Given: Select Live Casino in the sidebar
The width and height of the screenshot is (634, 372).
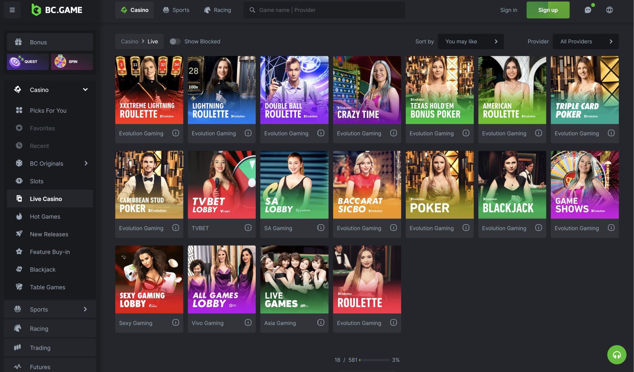Looking at the screenshot, I should click(50, 199).
